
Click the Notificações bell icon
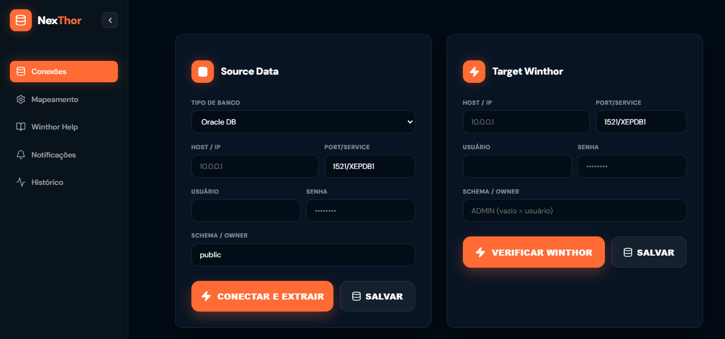tap(21, 155)
